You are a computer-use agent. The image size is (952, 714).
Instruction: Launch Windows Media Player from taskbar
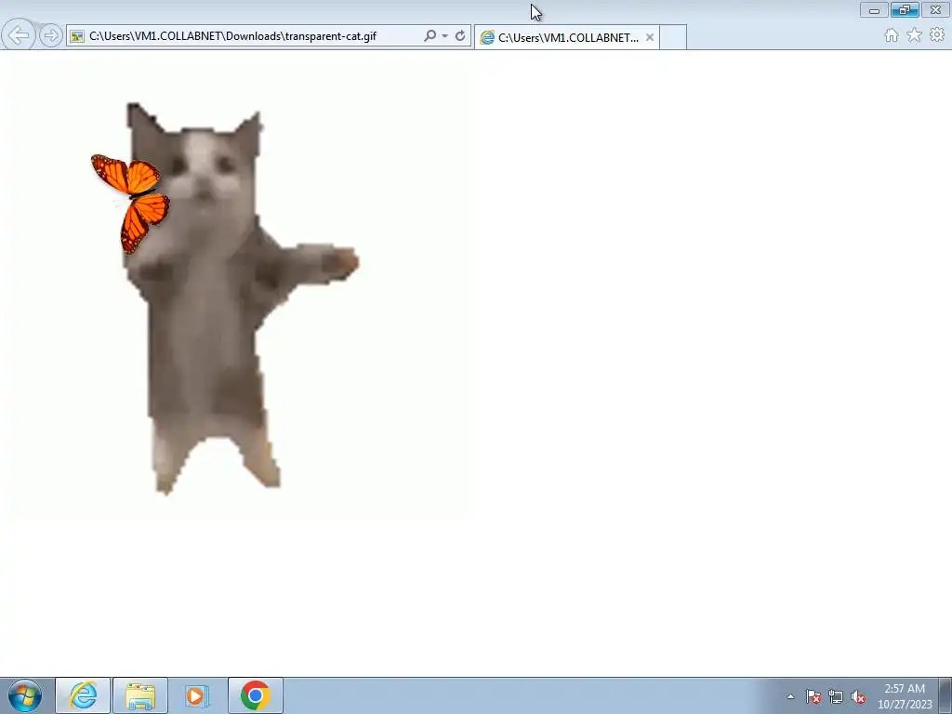196,695
